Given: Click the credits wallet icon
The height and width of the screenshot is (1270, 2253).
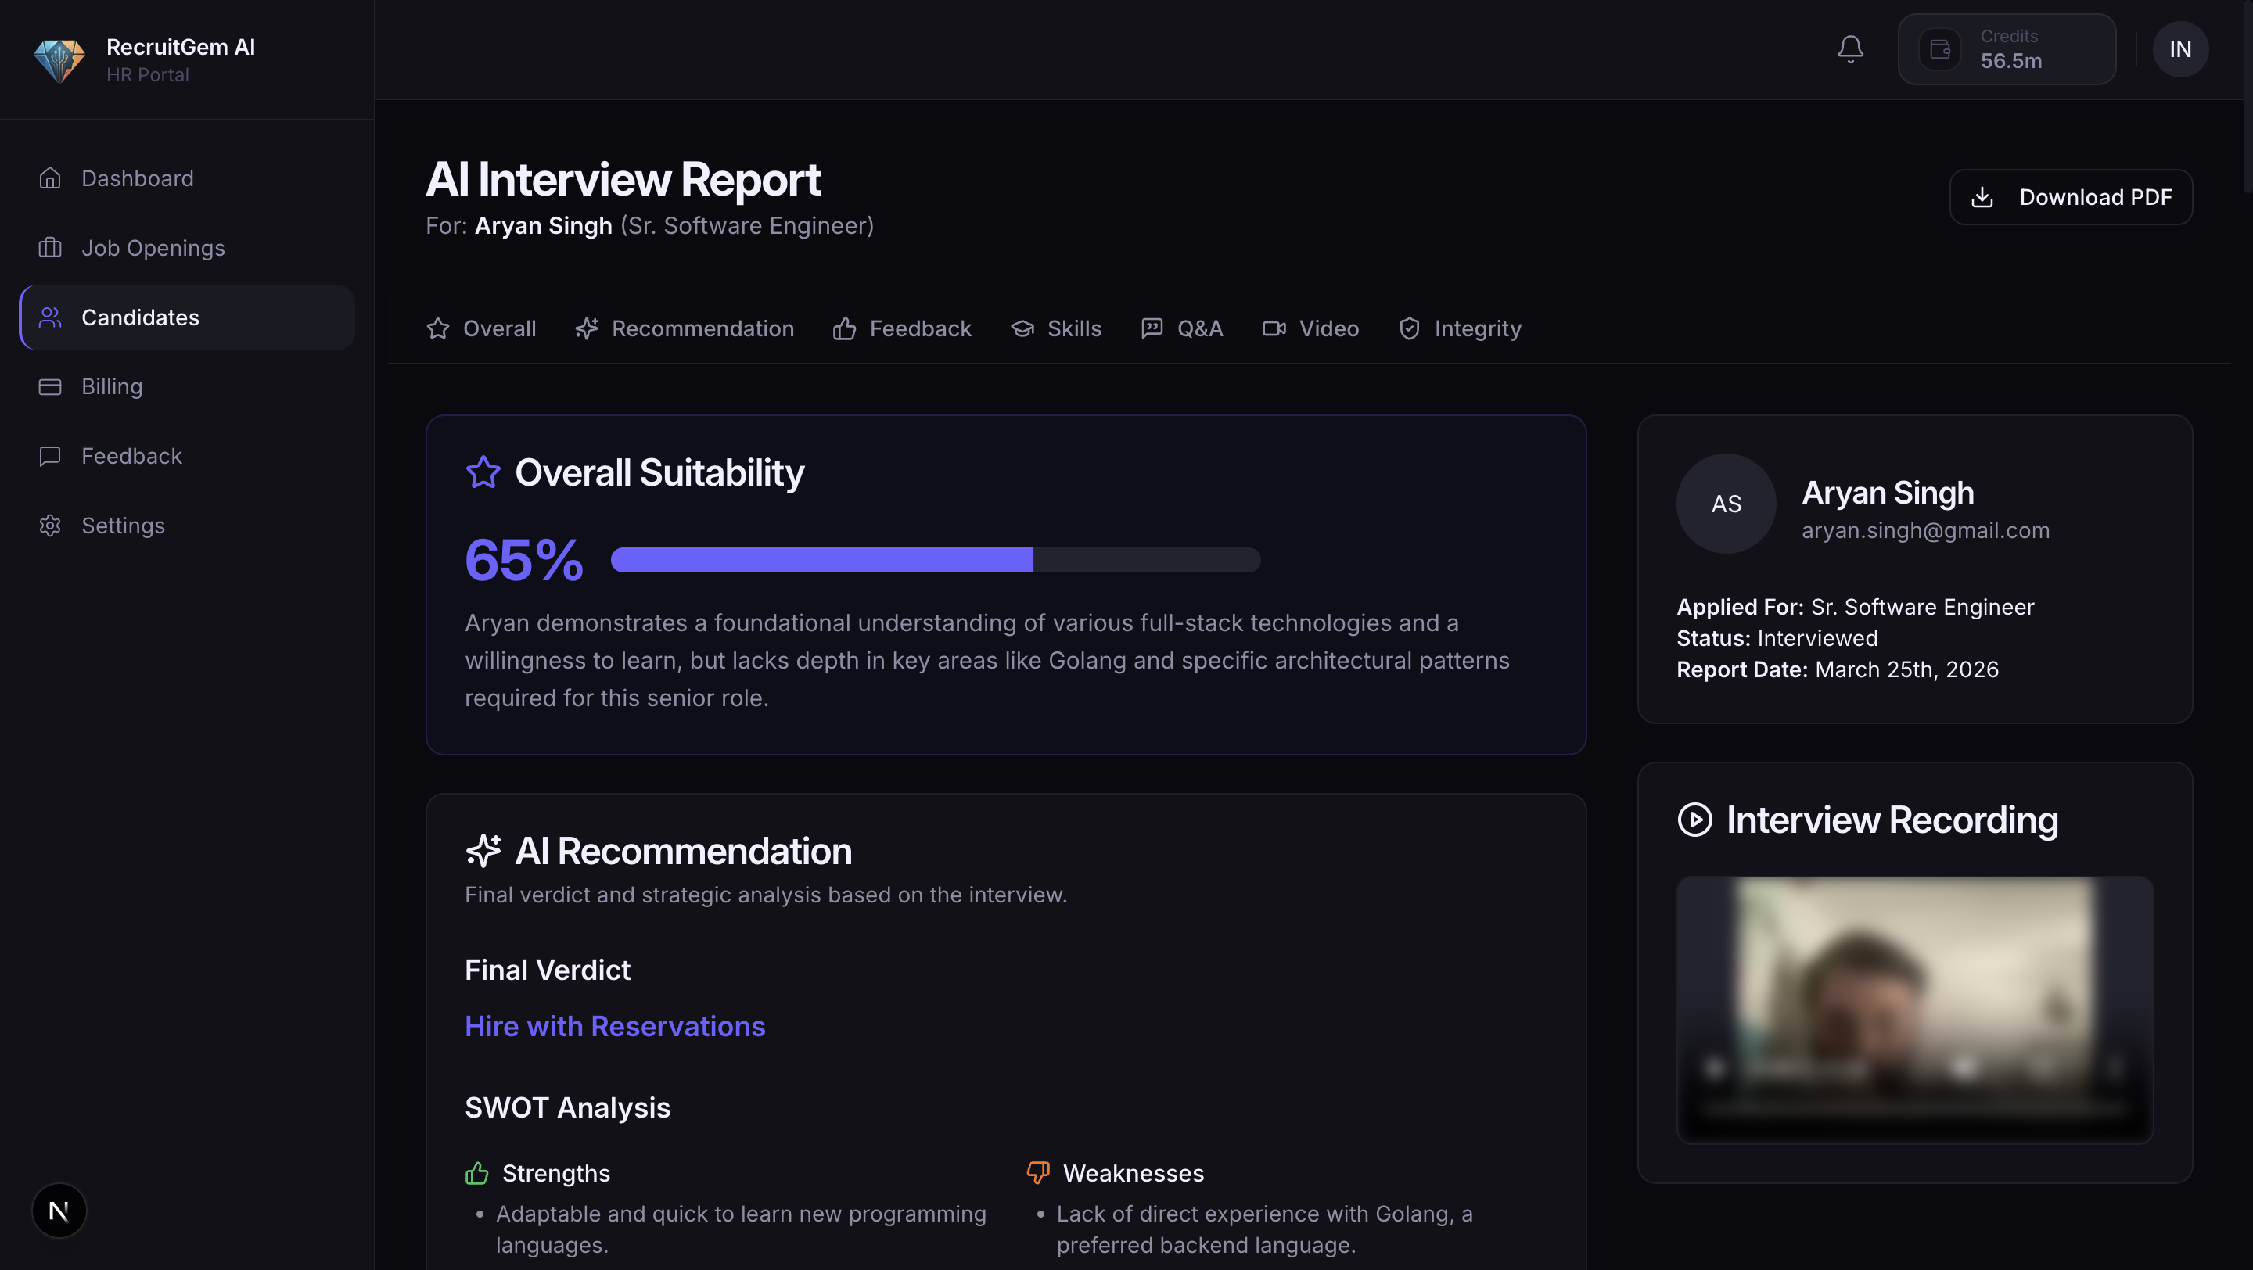Looking at the screenshot, I should point(1939,49).
